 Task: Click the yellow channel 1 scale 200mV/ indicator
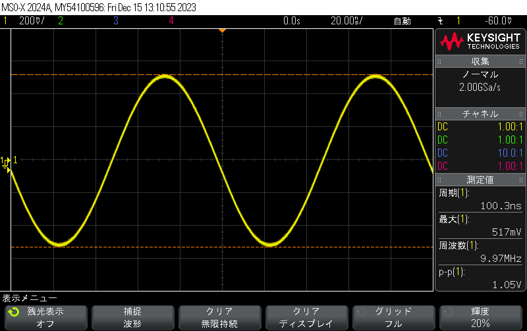click(x=30, y=20)
